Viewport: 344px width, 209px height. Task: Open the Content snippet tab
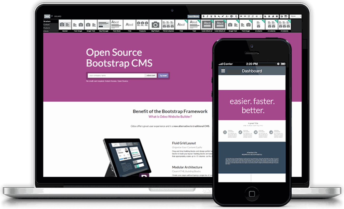(46, 25)
